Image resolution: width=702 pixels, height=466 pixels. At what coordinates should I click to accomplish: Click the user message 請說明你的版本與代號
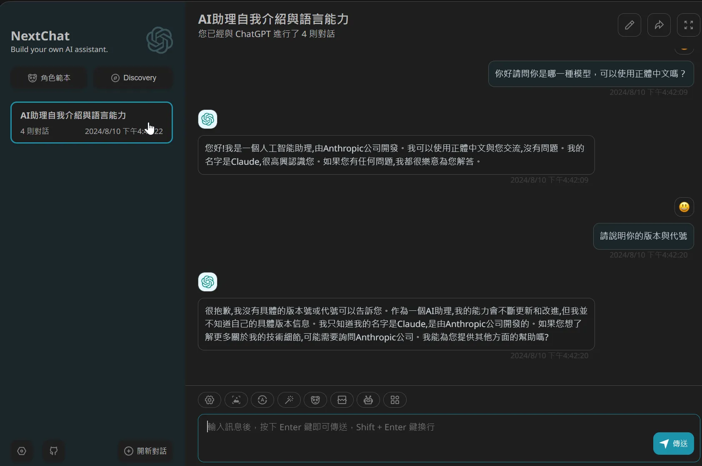tap(643, 236)
